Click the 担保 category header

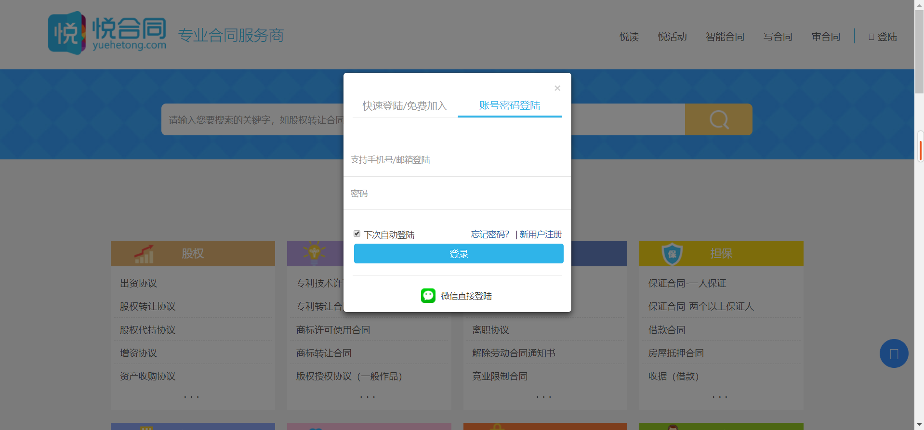(721, 254)
